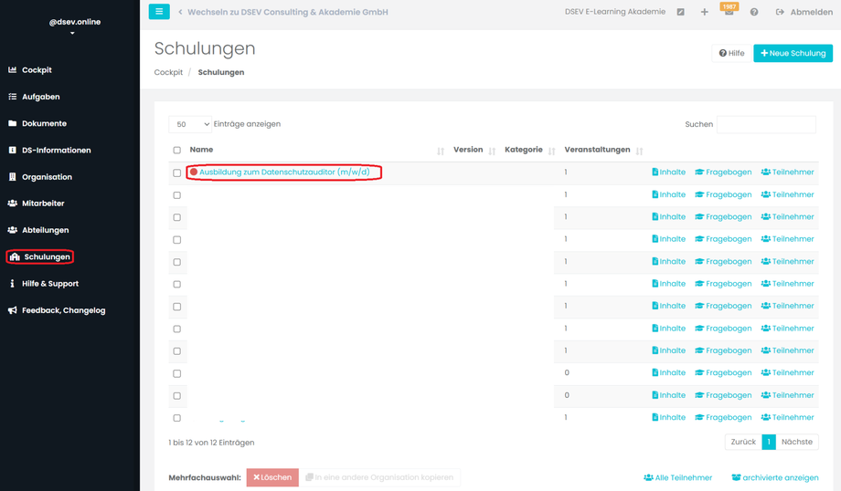841x491 pixels.
Task: Open the notifications envelope icon with badge 1987
Action: tap(729, 11)
